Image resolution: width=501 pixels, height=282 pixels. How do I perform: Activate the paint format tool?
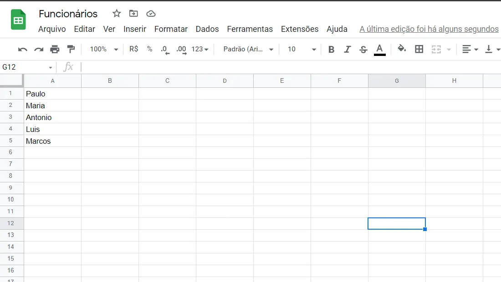pos(71,49)
